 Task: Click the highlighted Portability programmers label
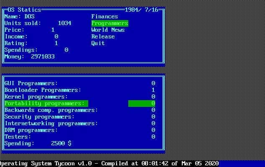46,104
